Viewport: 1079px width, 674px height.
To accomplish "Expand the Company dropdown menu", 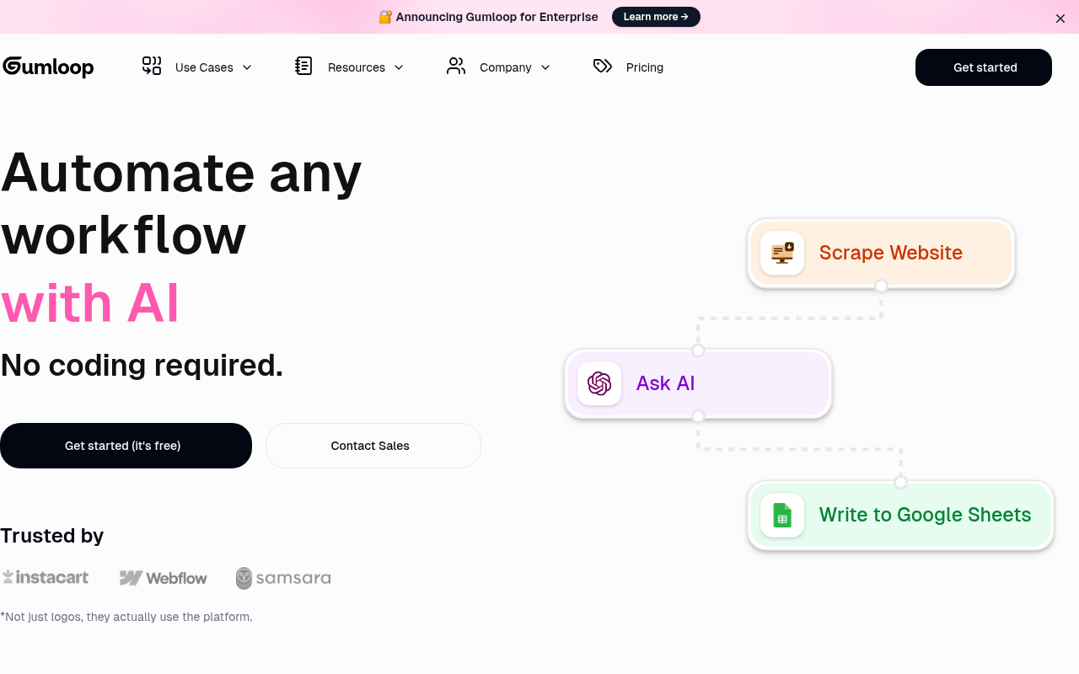I will (x=545, y=67).
